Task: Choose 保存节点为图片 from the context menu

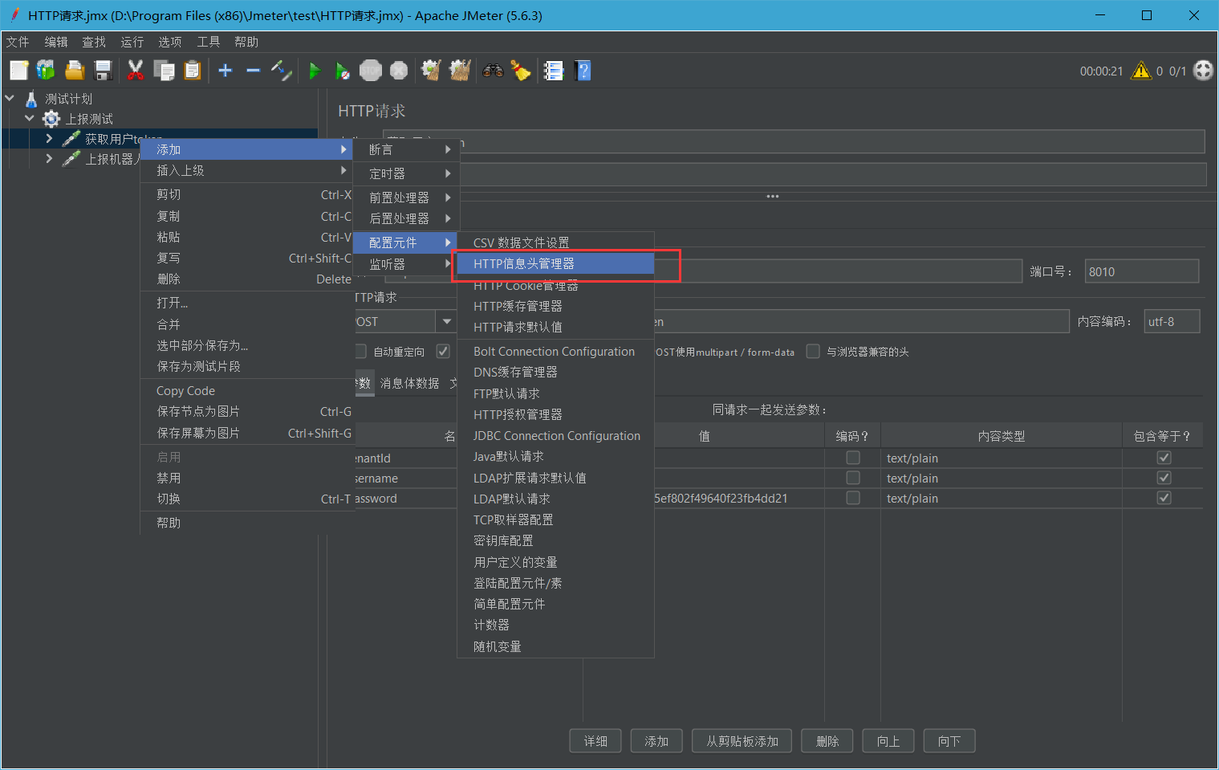Action: 247,411
